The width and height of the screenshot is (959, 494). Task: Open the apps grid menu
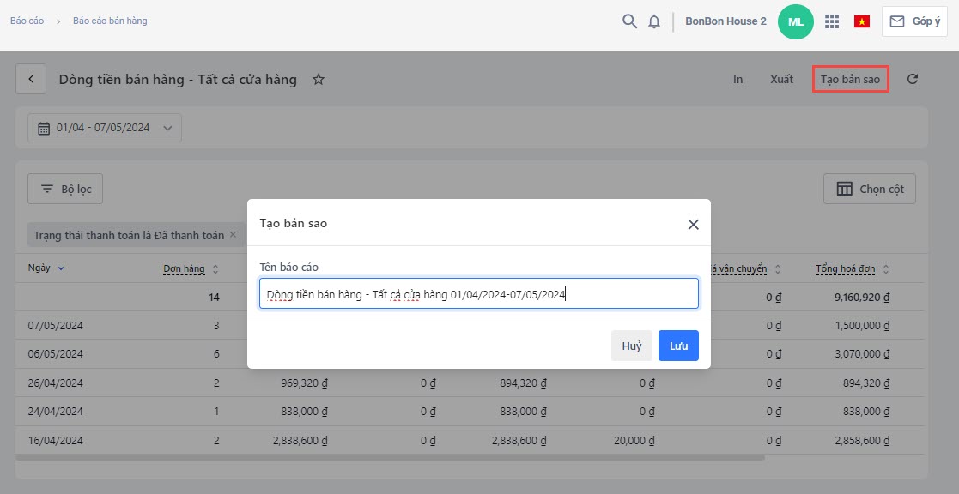pos(831,21)
